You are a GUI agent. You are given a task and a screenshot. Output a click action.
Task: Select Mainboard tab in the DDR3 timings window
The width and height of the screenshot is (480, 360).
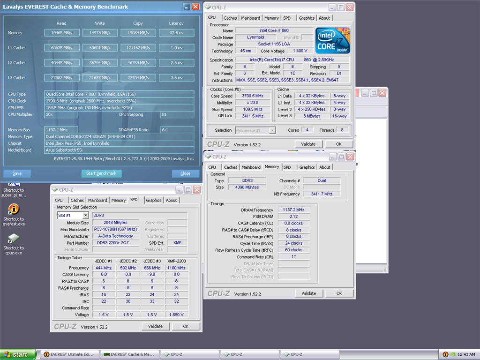pos(251,167)
